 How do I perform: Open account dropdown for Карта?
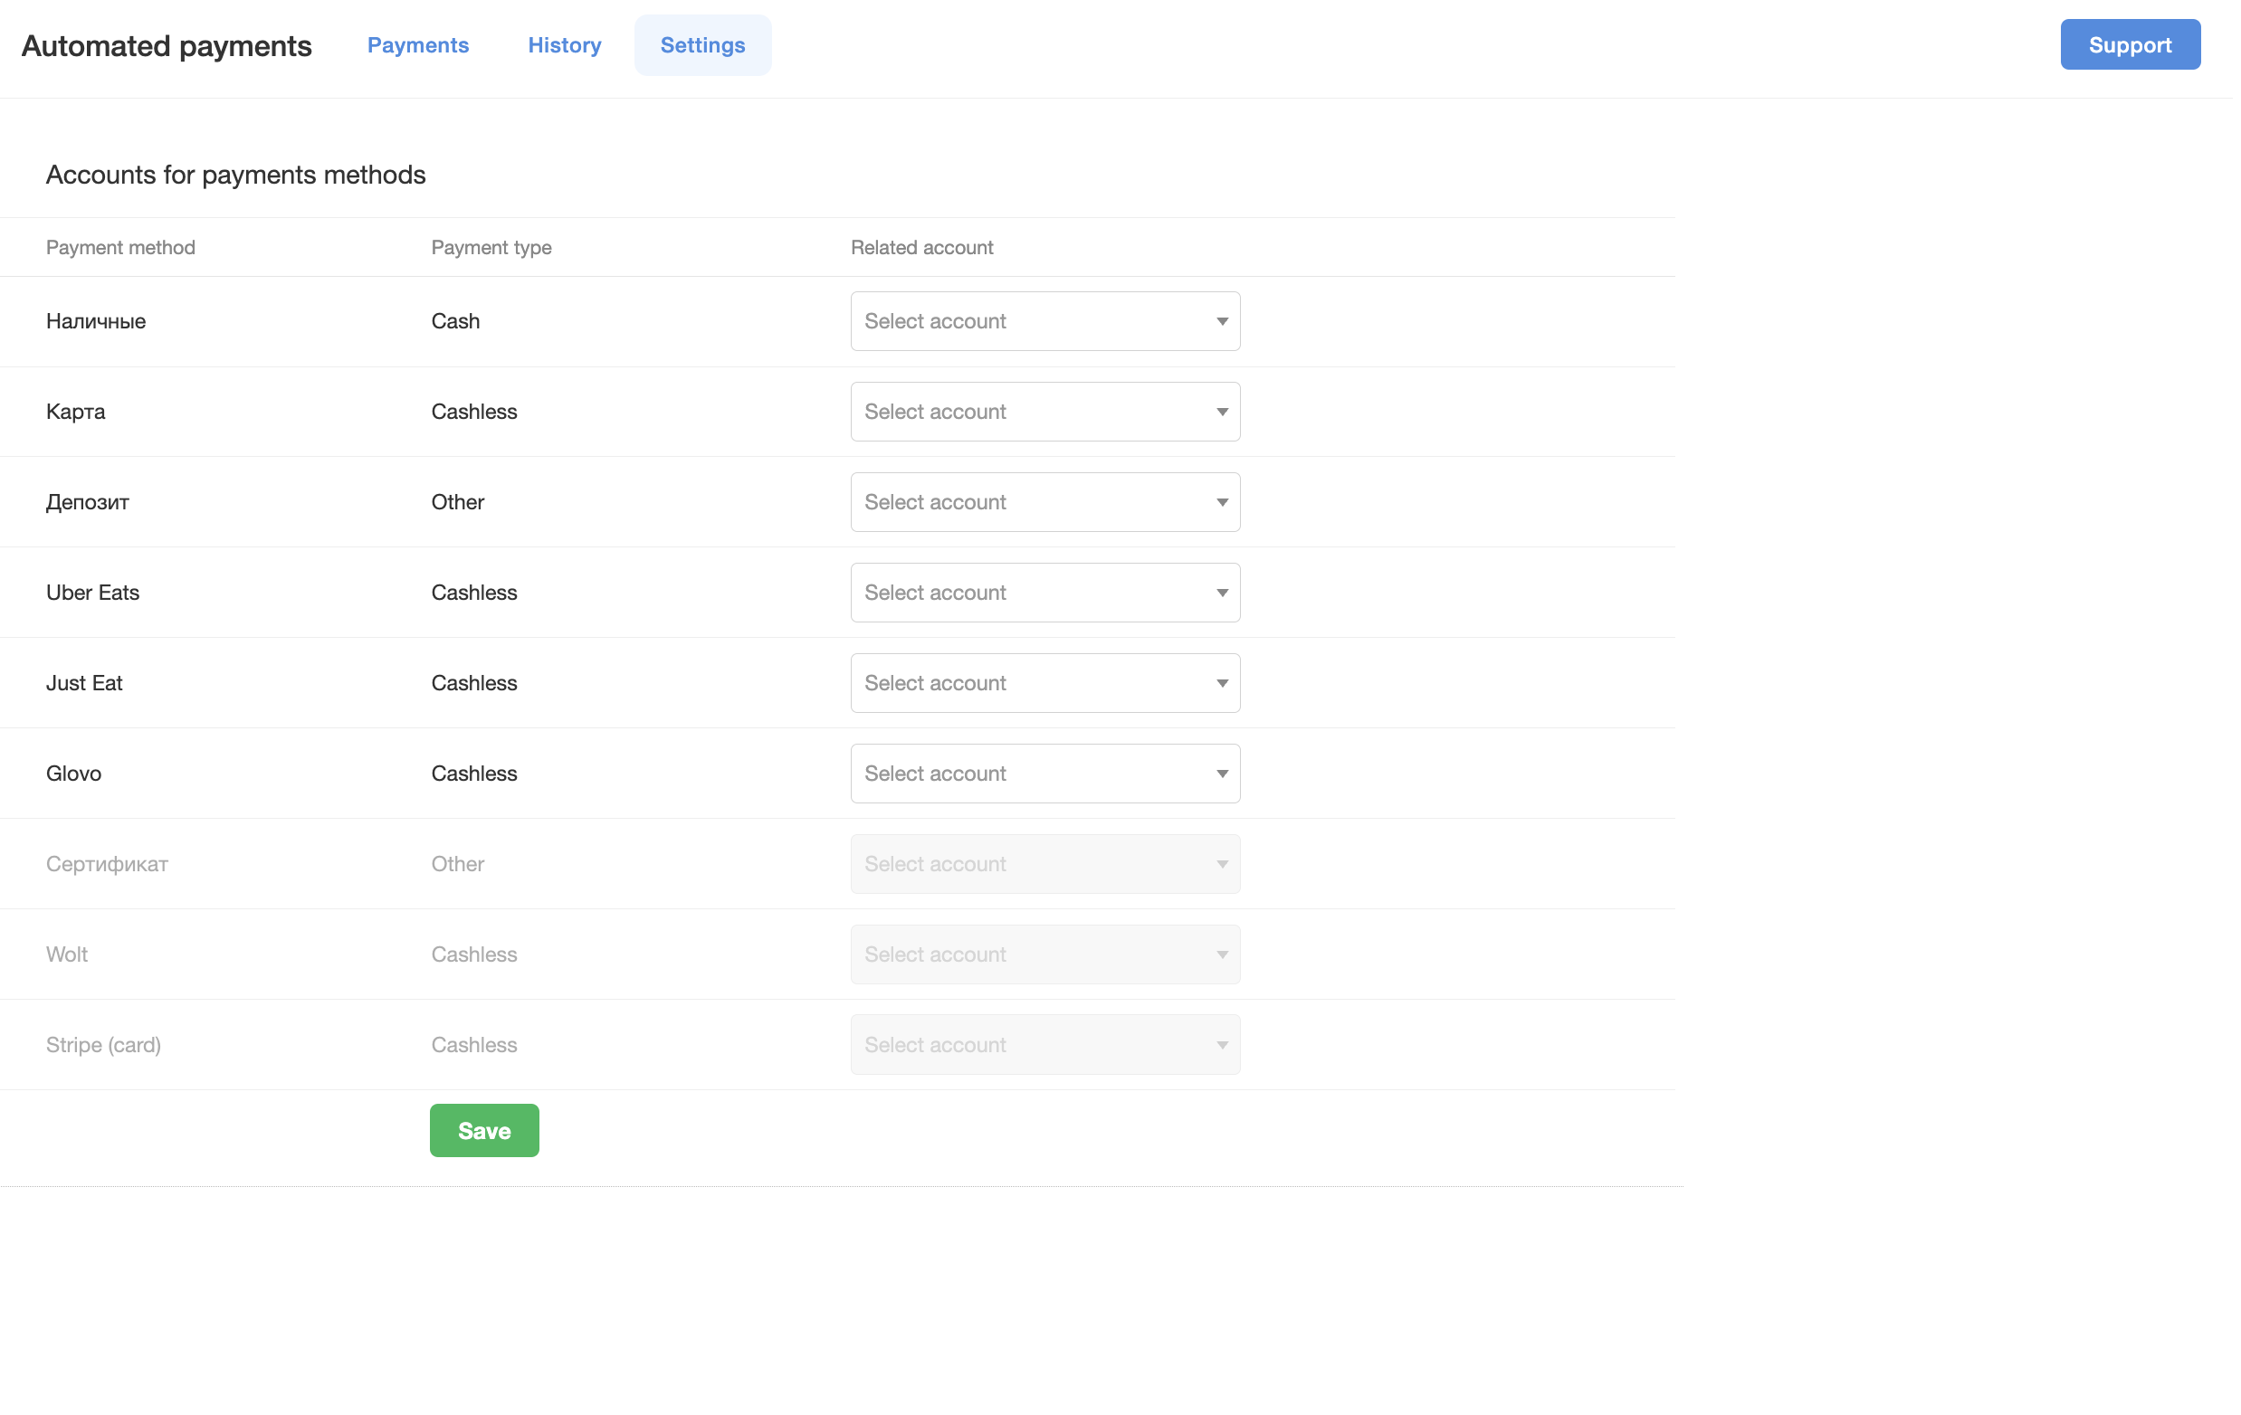[1044, 411]
